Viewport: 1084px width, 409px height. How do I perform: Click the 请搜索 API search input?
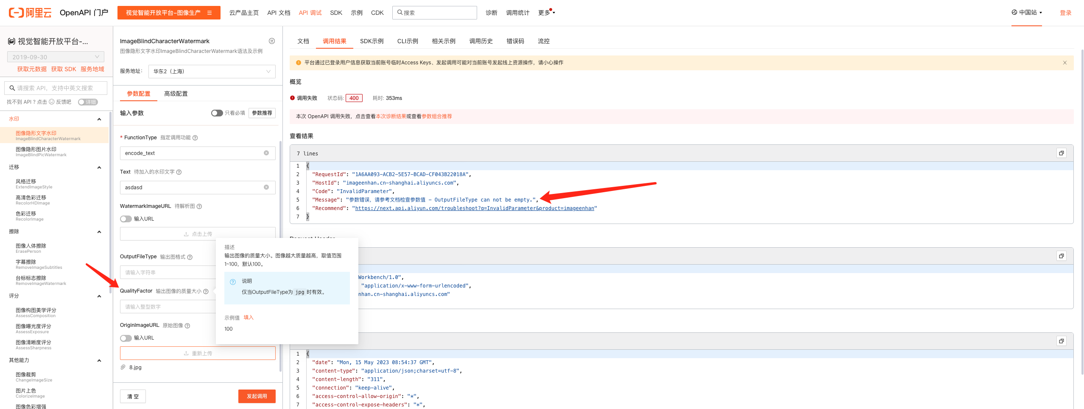click(x=56, y=88)
